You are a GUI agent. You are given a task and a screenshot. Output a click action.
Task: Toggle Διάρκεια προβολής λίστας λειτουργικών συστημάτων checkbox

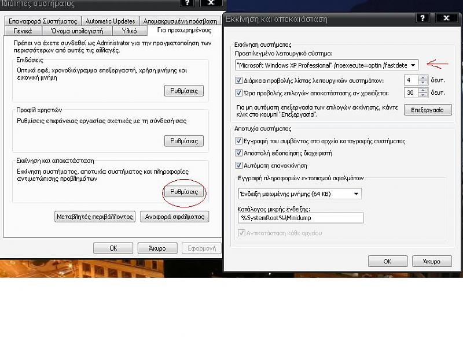pyautogui.click(x=238, y=80)
